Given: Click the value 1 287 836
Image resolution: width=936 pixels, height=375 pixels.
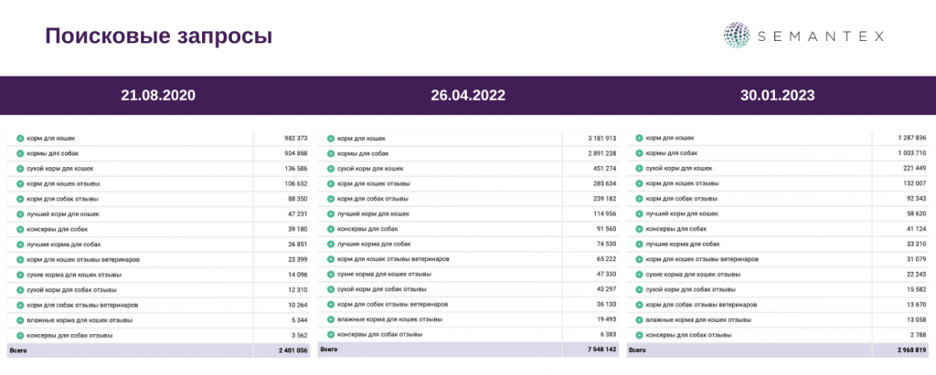Looking at the screenshot, I should point(911,138).
